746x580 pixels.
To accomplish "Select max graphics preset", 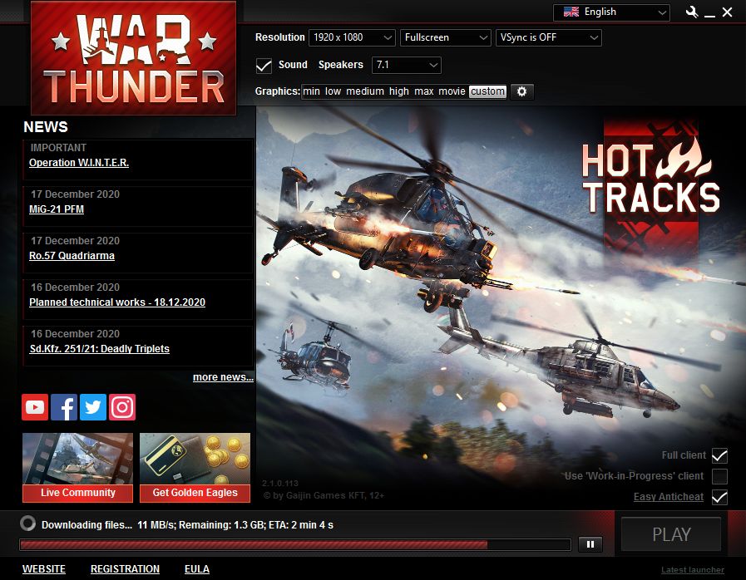I will pyautogui.click(x=424, y=91).
